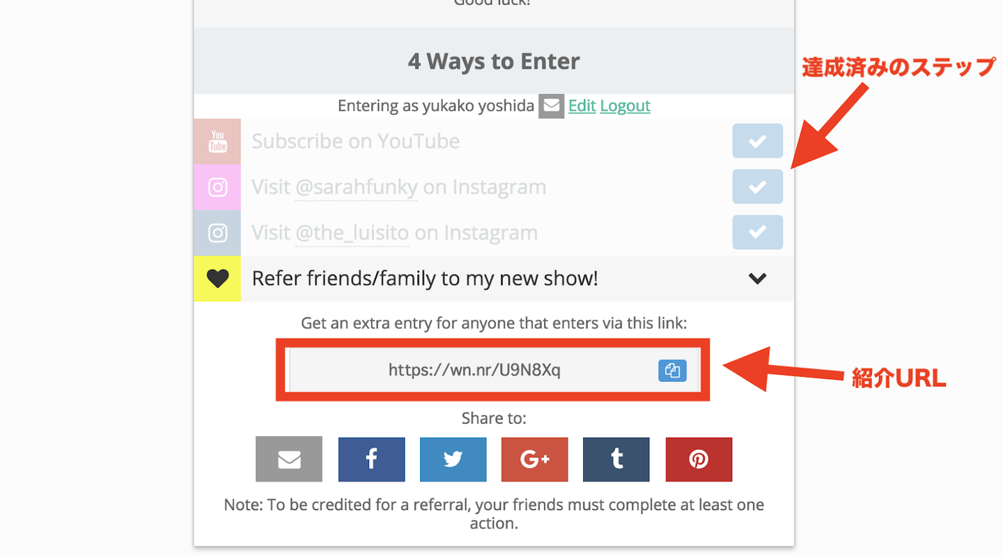Share the link on Twitter
The width and height of the screenshot is (1003, 556).
point(453,460)
